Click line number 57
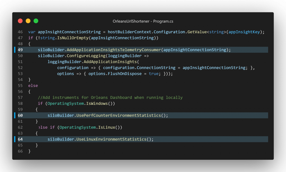 [x=20, y=98]
